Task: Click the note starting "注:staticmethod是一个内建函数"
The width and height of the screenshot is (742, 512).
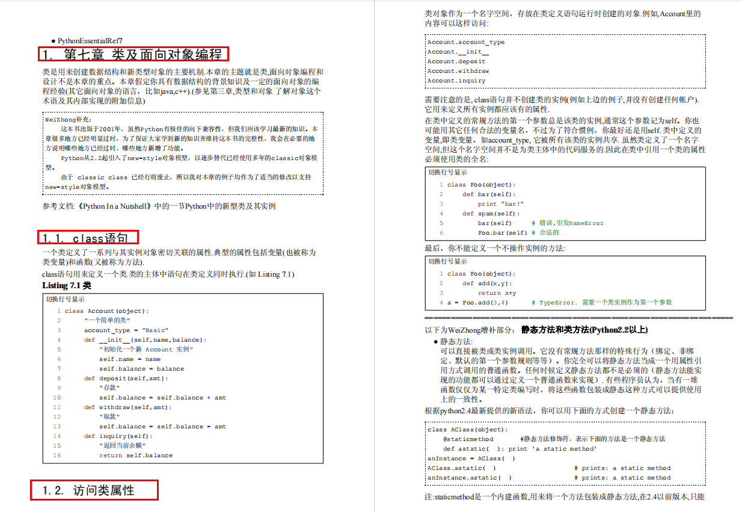Action: point(565,497)
